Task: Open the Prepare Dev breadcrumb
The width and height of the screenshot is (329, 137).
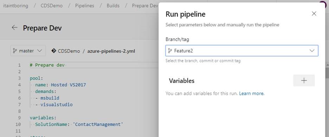Action: tap(145, 6)
